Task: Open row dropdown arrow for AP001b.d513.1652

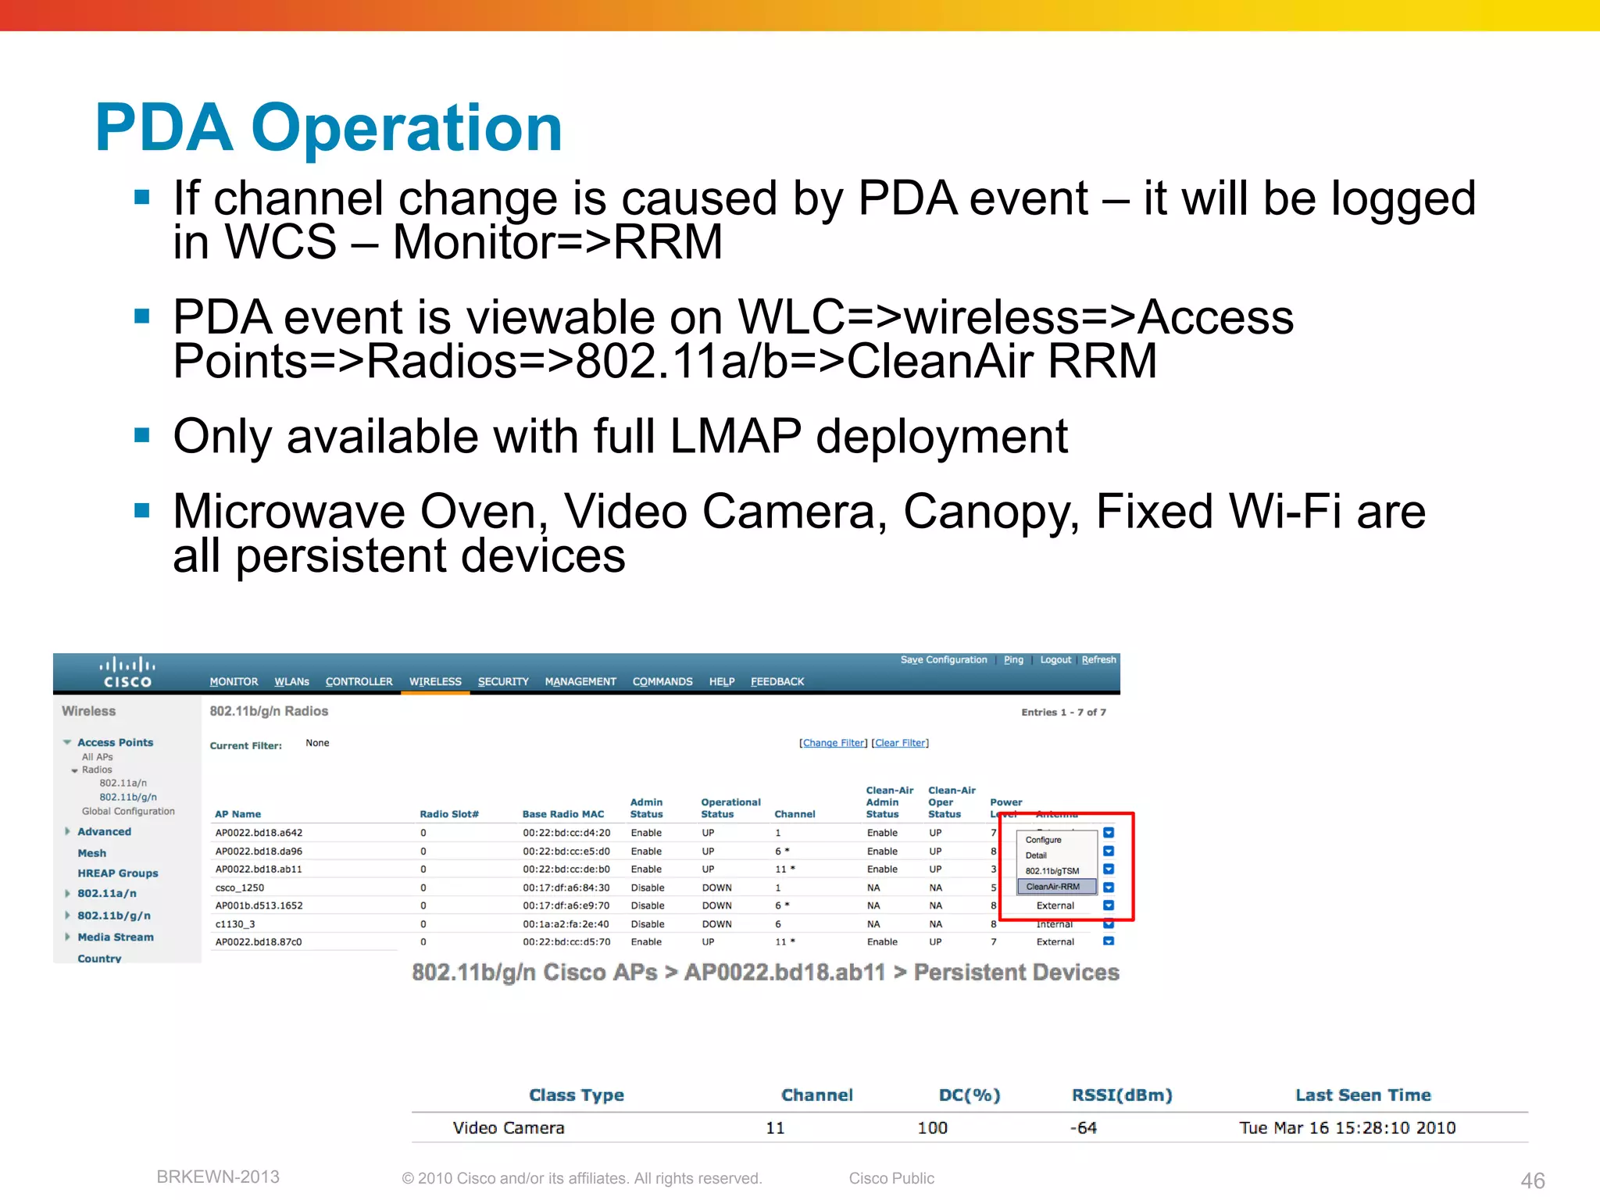Action: 1109,905
